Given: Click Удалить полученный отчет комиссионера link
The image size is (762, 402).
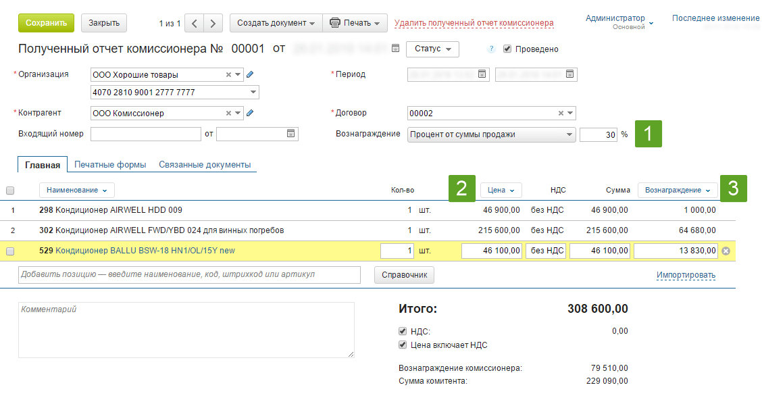Looking at the screenshot, I should click(474, 23).
